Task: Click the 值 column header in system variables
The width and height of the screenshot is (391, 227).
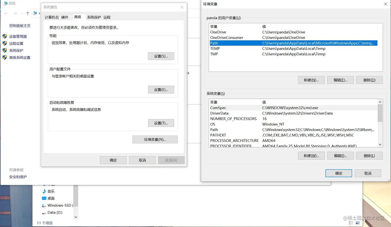Action: [x=319, y=102]
